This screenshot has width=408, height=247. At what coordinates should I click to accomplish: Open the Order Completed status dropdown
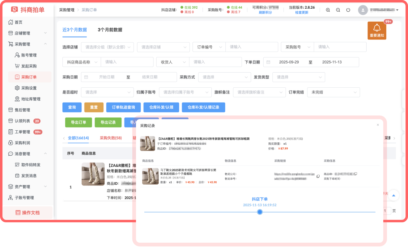[x=333, y=92]
